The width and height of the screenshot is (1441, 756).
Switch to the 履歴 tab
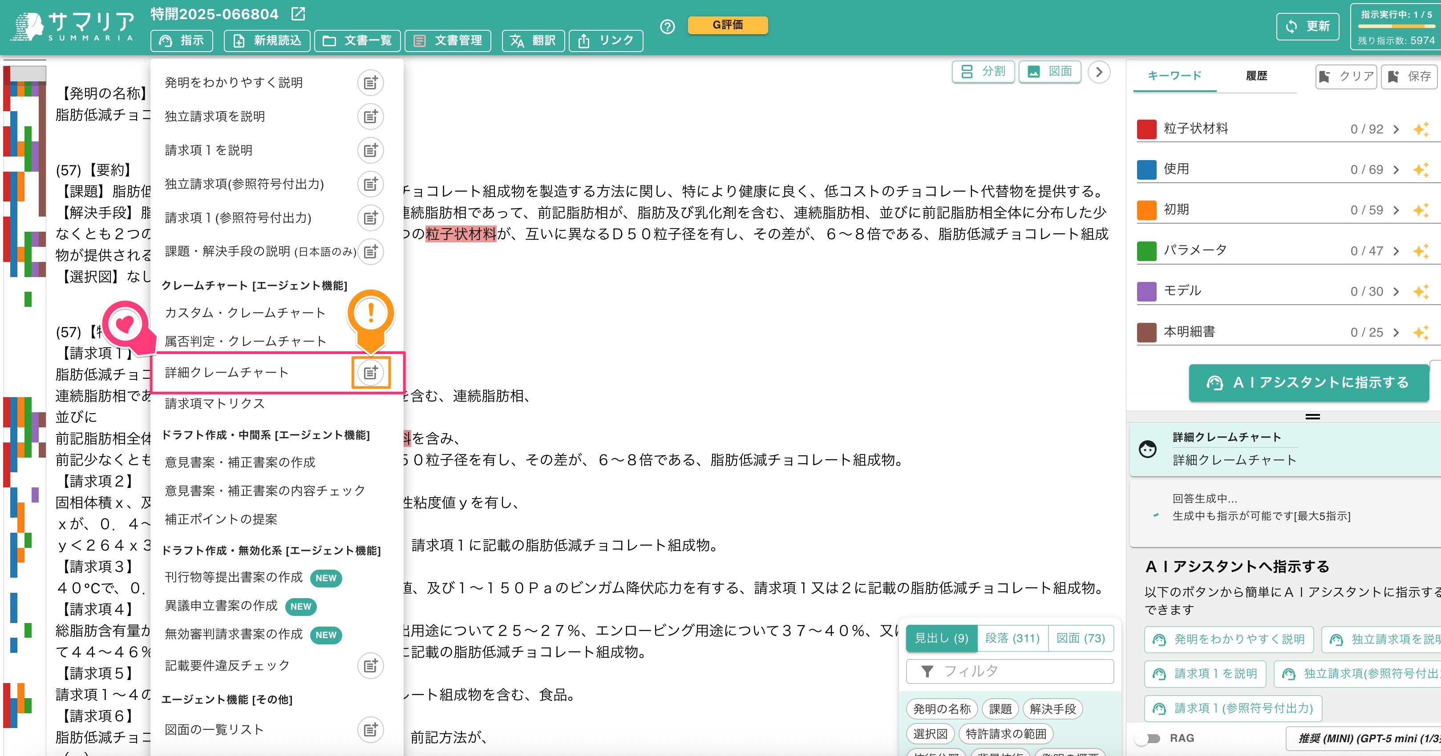[x=1256, y=76]
